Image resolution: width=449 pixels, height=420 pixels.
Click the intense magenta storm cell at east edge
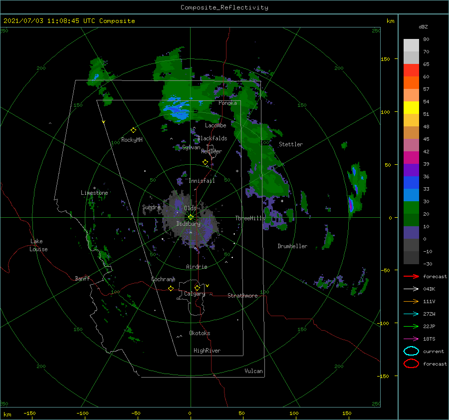(351, 204)
